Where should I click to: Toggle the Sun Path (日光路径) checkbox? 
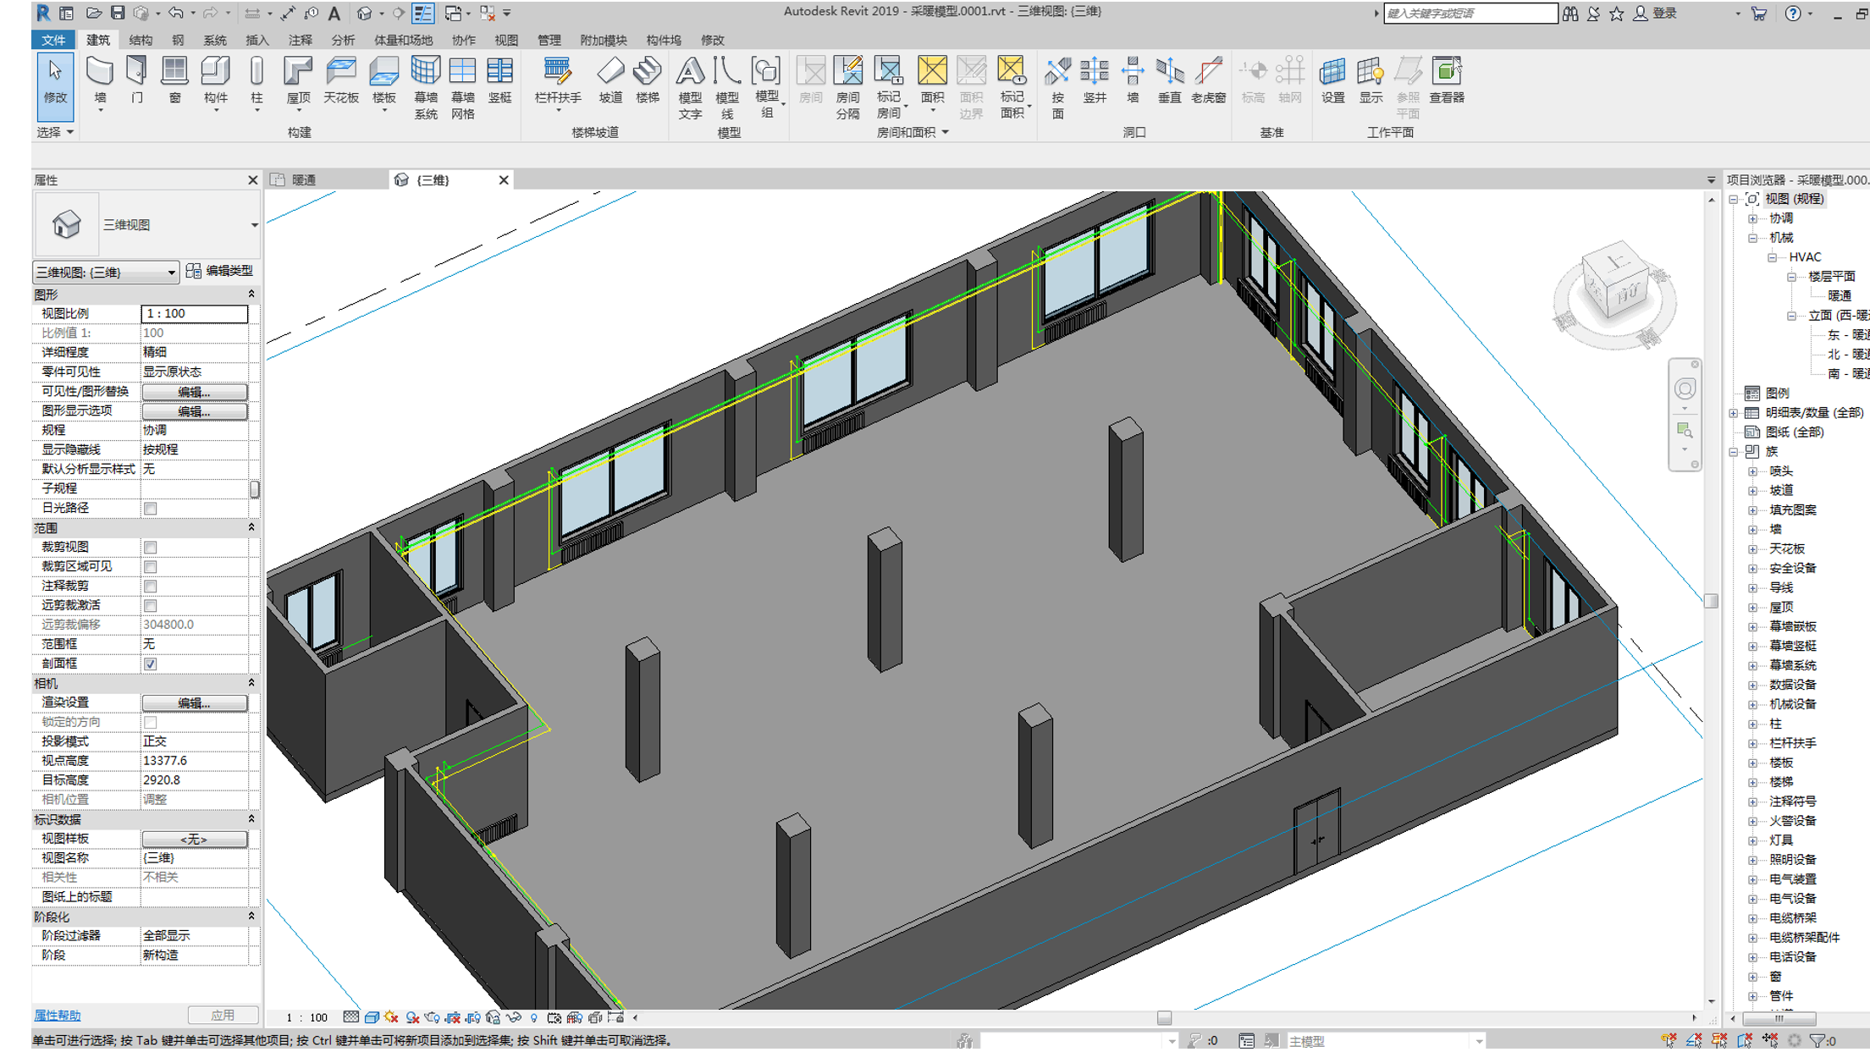click(150, 509)
